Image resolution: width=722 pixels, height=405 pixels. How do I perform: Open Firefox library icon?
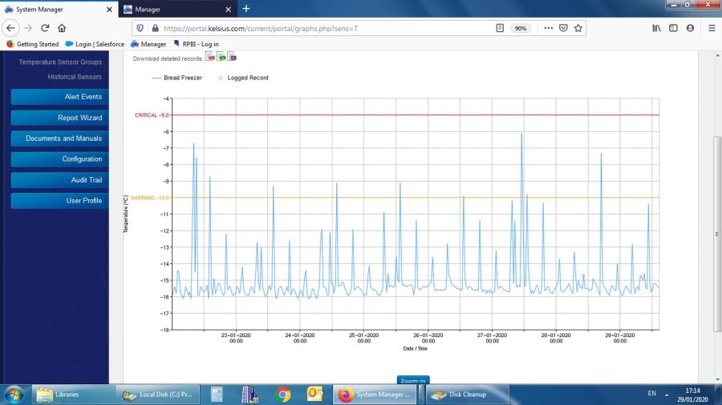coord(656,28)
